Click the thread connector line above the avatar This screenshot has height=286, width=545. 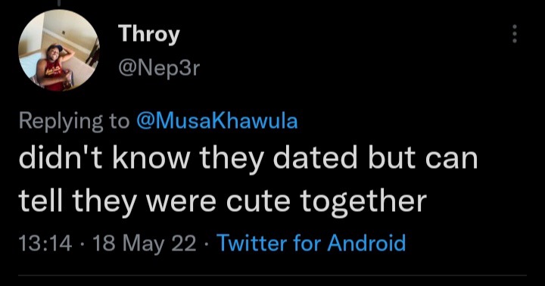pyautogui.click(x=58, y=3)
